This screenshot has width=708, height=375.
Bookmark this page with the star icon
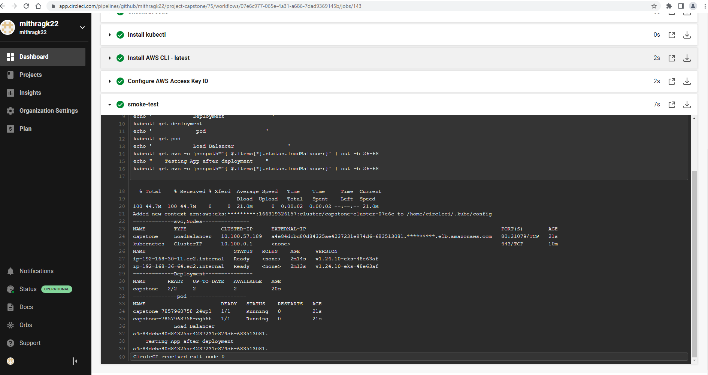coord(654,6)
